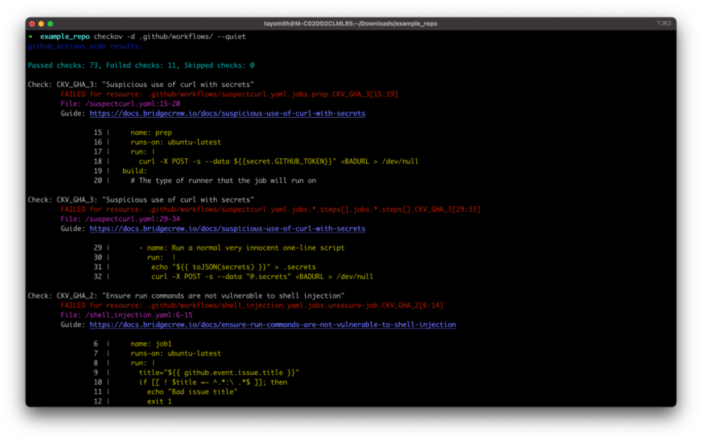Click line 7 'runs-on: ubuntu-latest'
This screenshot has width=702, height=441.
[176, 353]
